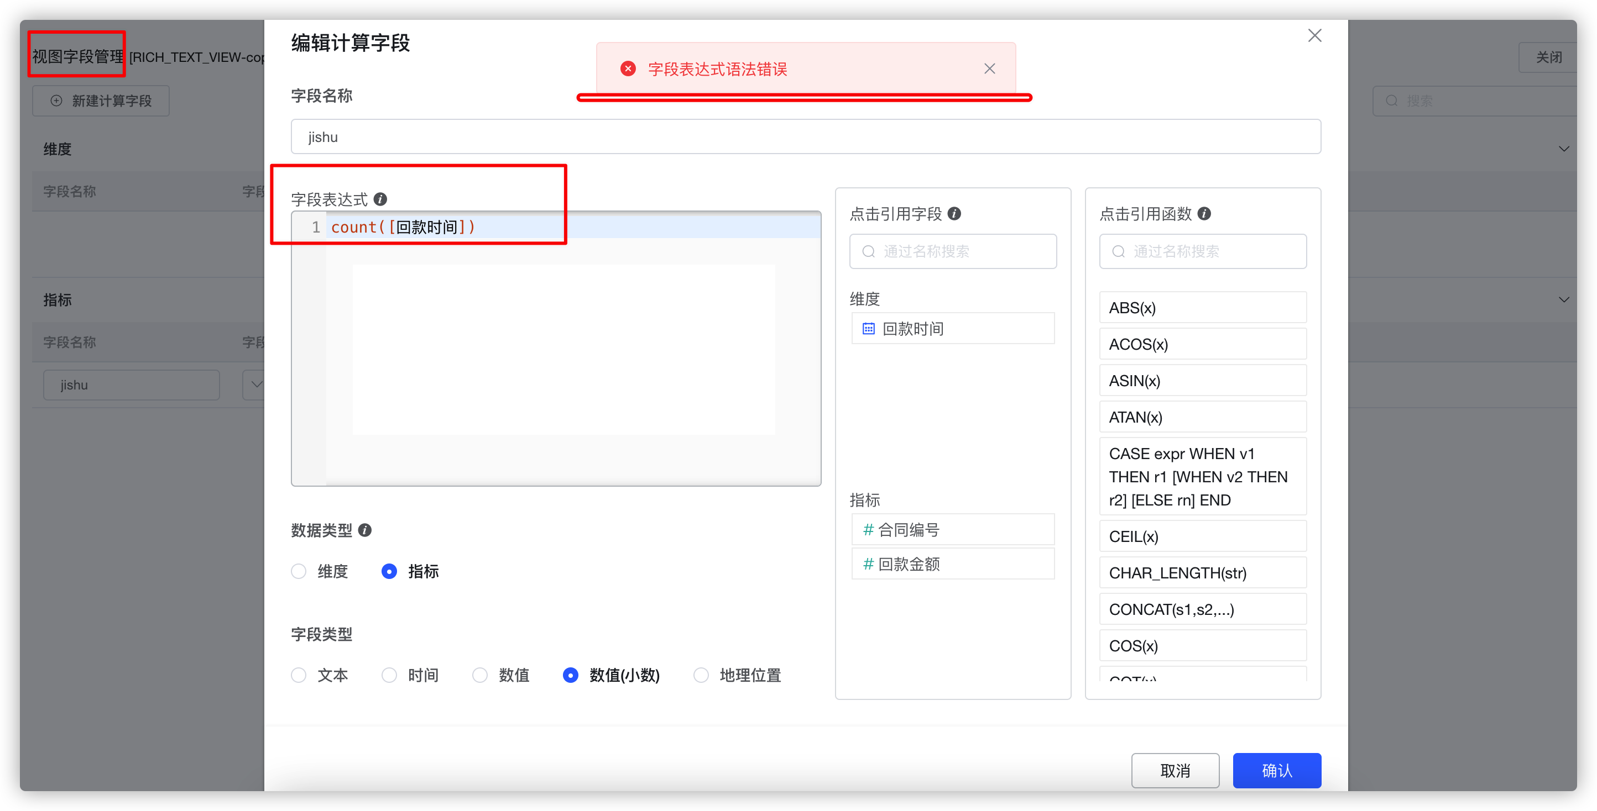Select 指标 data type radio
Screen dimensions: 1597x811
(389, 571)
